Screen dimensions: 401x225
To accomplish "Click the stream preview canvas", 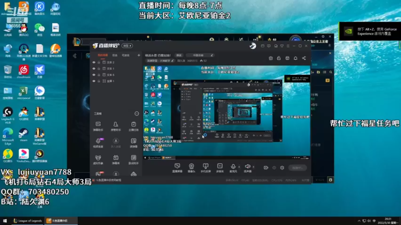I will [227, 112].
